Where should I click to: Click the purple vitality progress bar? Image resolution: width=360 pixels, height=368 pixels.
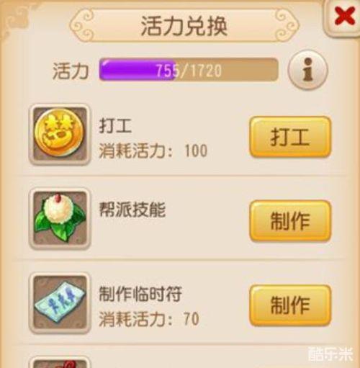(189, 70)
